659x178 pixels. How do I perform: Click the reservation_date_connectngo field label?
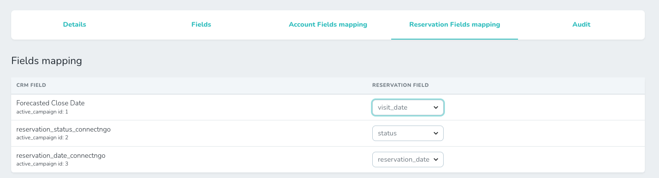[61, 156]
